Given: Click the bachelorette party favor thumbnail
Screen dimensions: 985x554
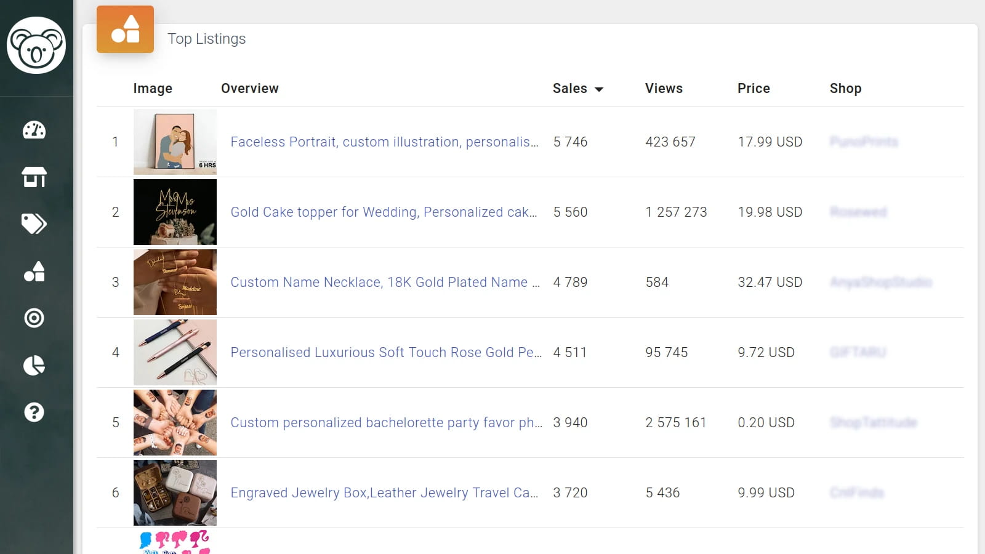Looking at the screenshot, I should pos(175,422).
